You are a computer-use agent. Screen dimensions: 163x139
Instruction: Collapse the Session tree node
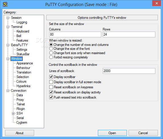pos(8,18)
